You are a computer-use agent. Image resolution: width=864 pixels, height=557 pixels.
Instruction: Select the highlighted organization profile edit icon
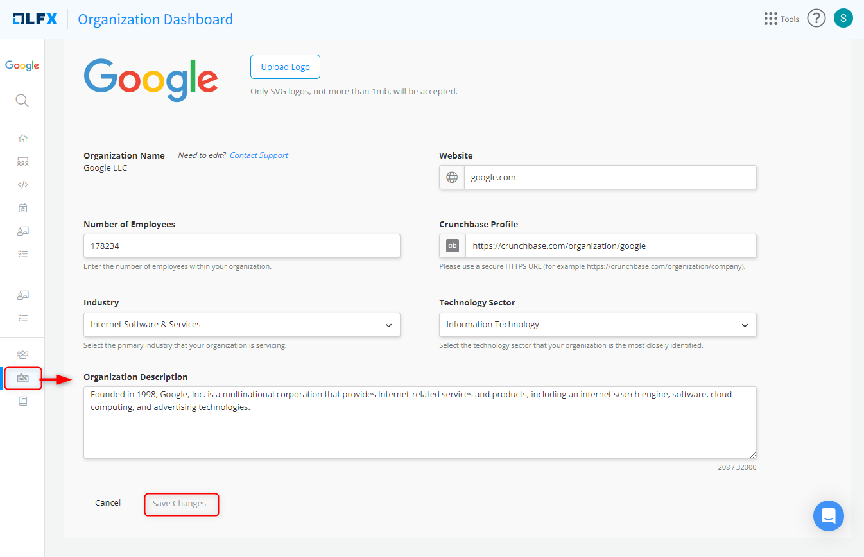coord(23,378)
